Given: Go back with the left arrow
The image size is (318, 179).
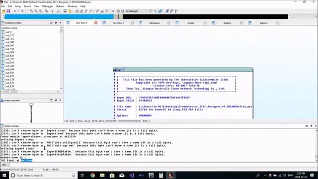Looking at the screenshot, I should pyautogui.click(x=15, y=11).
